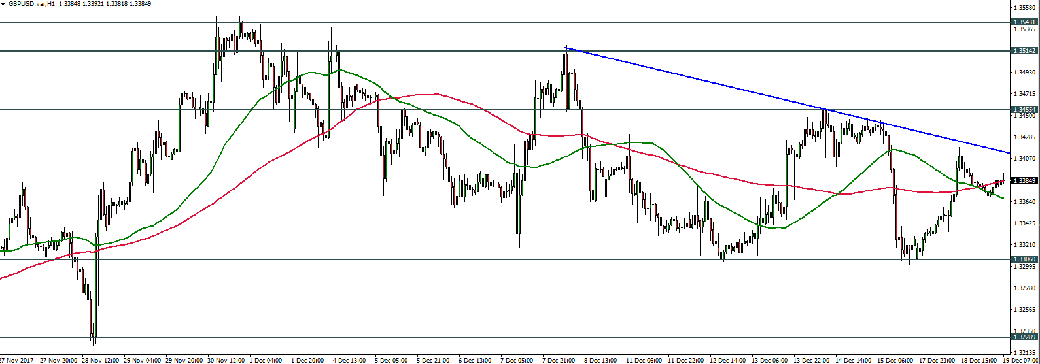This screenshot has width=1040, height=364.
Task: Click the 4 Dec 13:00 time label
Action: [350, 359]
